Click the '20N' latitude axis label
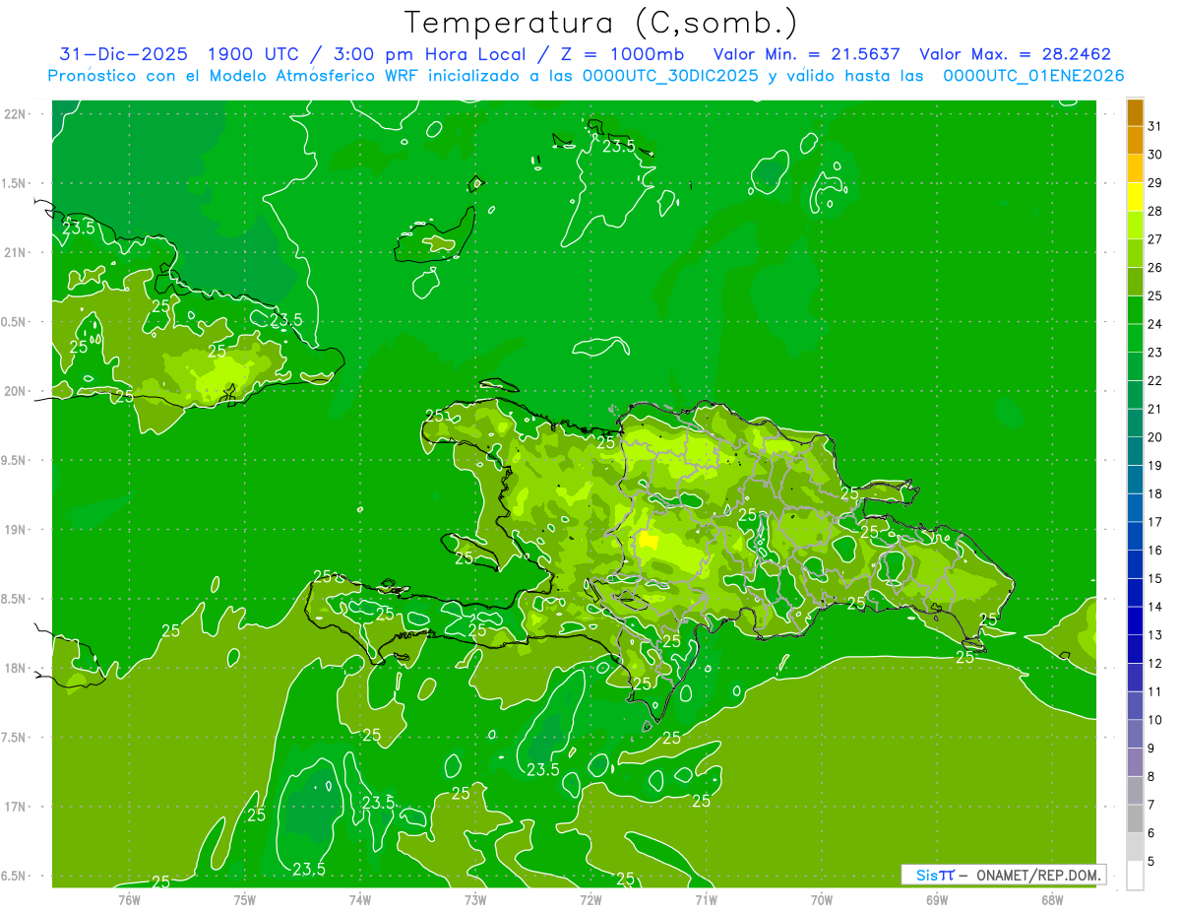This screenshot has width=1181, height=913. (16, 391)
